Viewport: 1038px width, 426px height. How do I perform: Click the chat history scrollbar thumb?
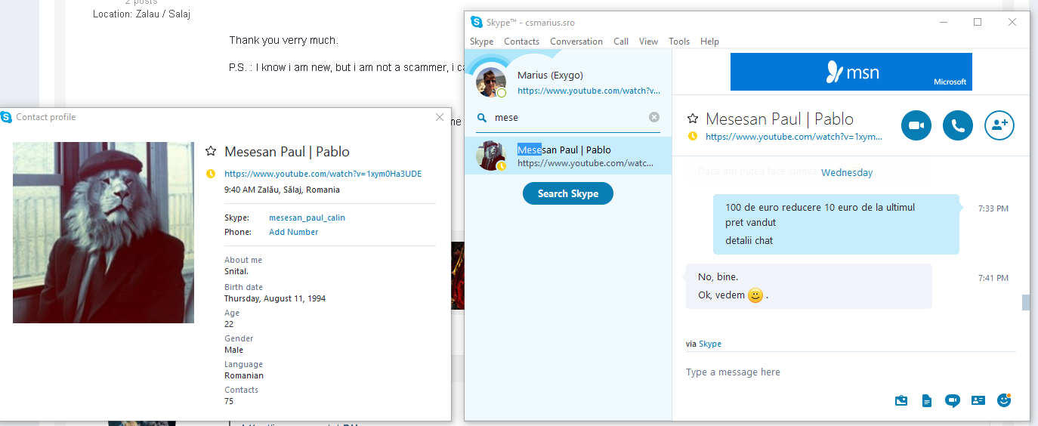pos(1025,302)
